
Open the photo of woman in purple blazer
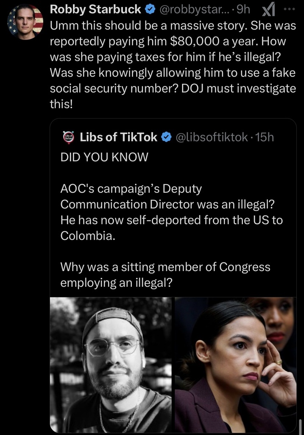[x=235, y=365]
